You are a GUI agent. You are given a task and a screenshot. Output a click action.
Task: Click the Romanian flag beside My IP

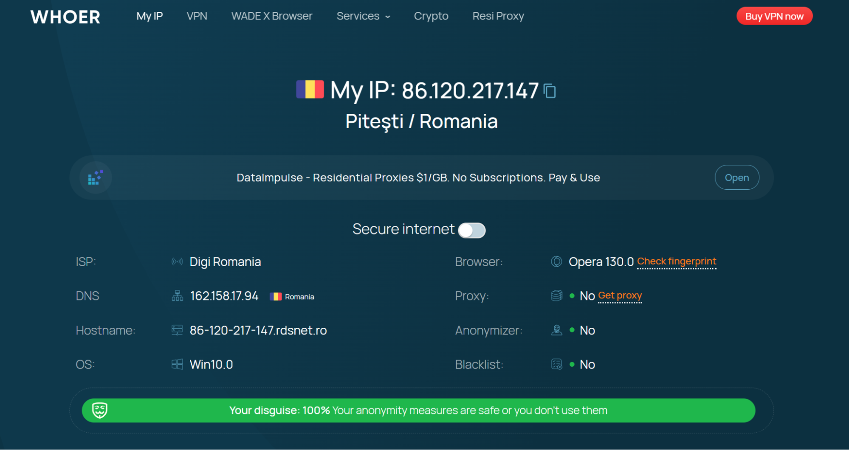coord(310,90)
